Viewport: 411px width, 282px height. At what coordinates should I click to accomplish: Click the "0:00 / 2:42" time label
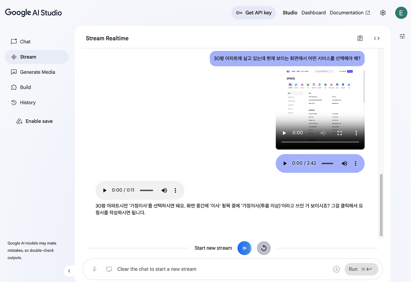(x=304, y=163)
